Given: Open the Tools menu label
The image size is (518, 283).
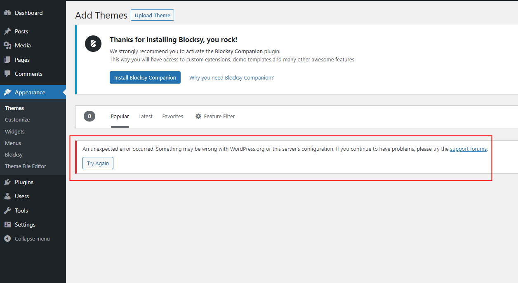Looking at the screenshot, I should (x=21, y=210).
